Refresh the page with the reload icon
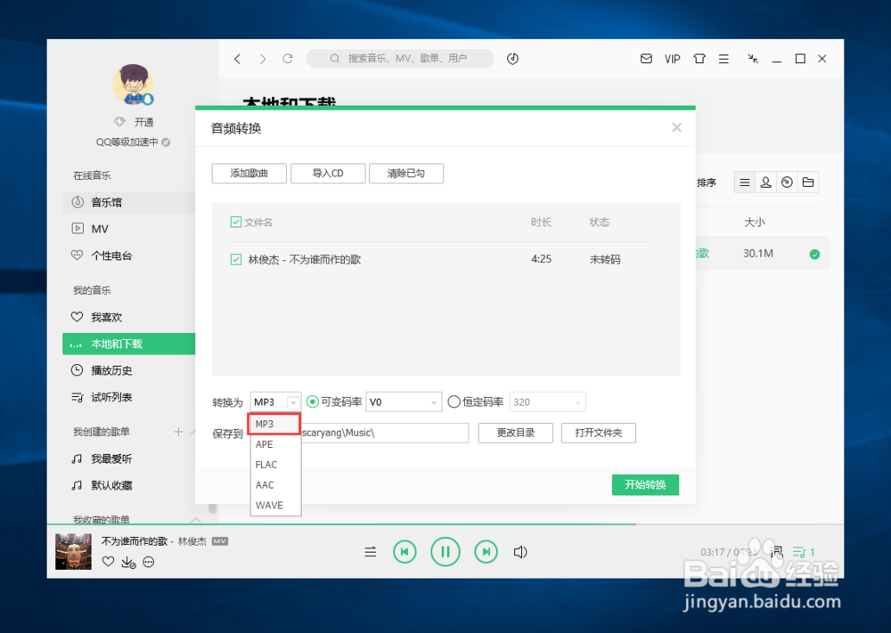The width and height of the screenshot is (891, 633). (x=288, y=59)
